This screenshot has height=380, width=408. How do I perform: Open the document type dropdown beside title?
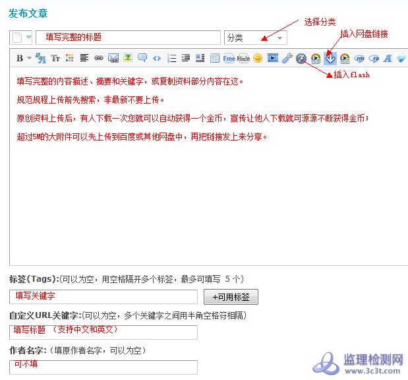point(20,38)
